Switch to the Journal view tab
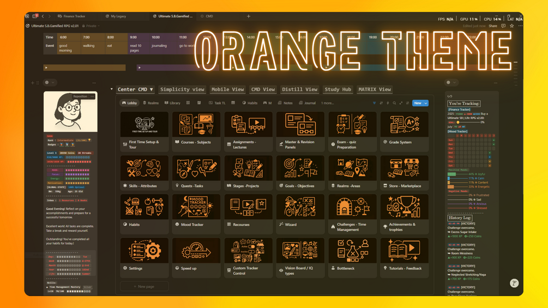This screenshot has height=308, width=548. point(307,103)
